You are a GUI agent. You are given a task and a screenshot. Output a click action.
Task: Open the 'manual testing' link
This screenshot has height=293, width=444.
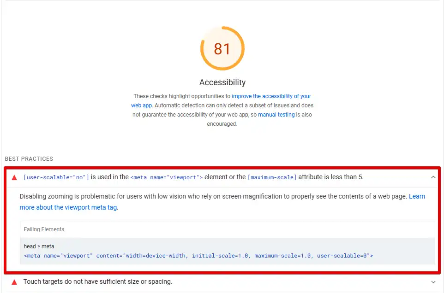tap(276, 115)
